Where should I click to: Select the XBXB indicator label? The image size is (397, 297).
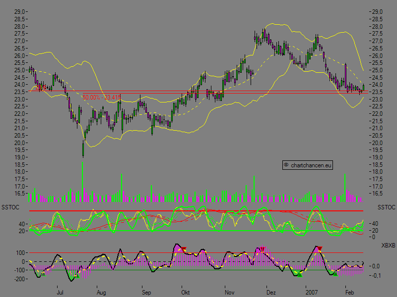[x=388, y=246]
